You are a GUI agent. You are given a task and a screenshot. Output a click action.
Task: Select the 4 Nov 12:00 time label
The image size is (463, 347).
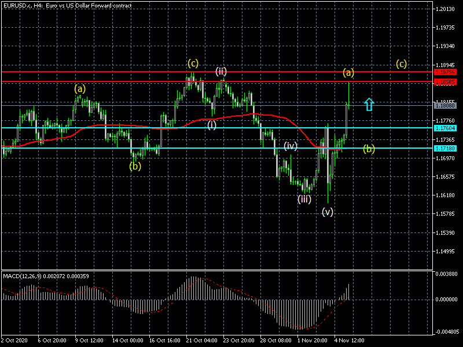click(350, 341)
